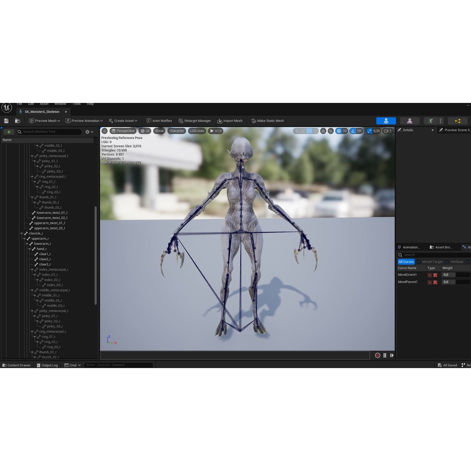471x471 pixels.
Task: Open skeleton tree settings gear menu
Action: [x=89, y=132]
